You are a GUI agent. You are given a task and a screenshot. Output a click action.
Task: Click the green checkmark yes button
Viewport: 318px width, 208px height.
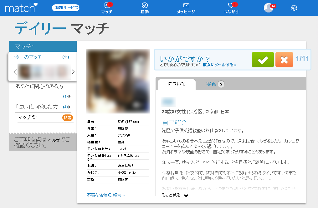point(263,60)
